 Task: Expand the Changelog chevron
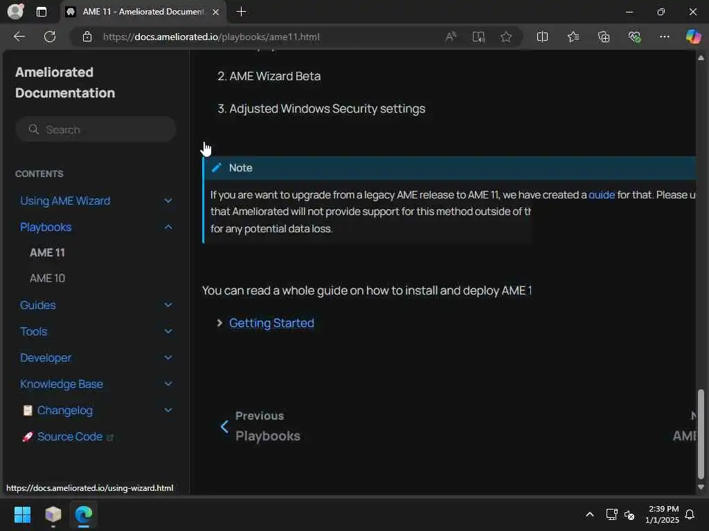[168, 410]
